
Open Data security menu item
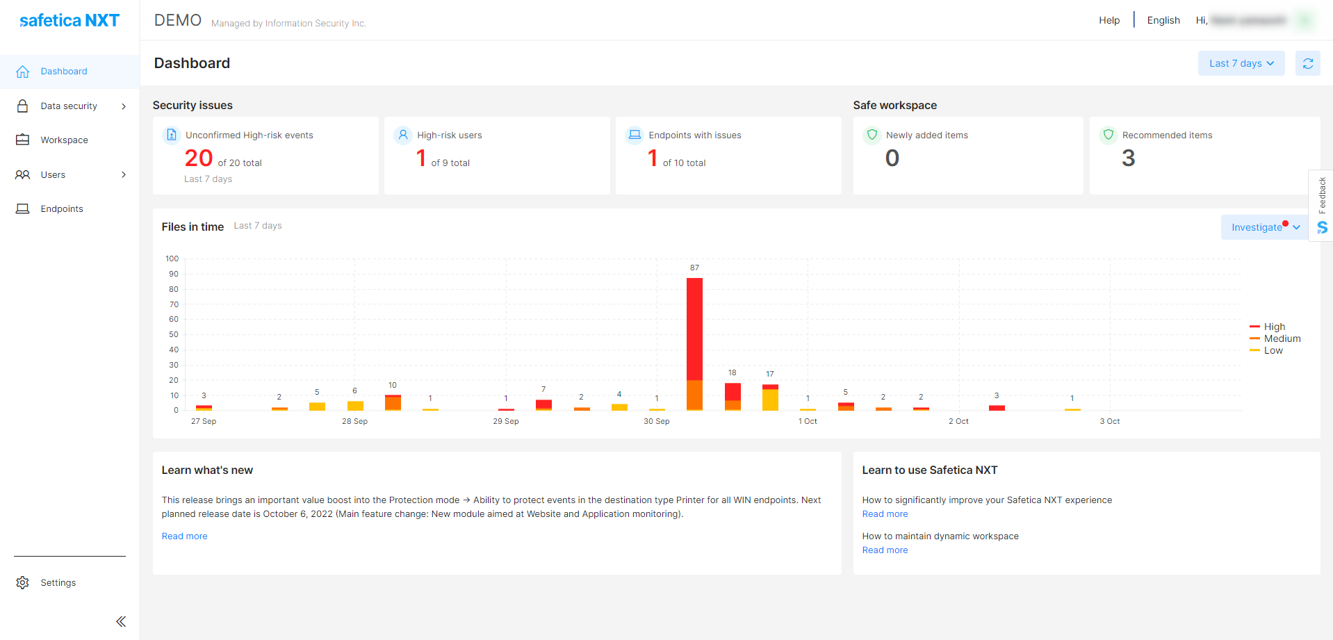pos(69,106)
